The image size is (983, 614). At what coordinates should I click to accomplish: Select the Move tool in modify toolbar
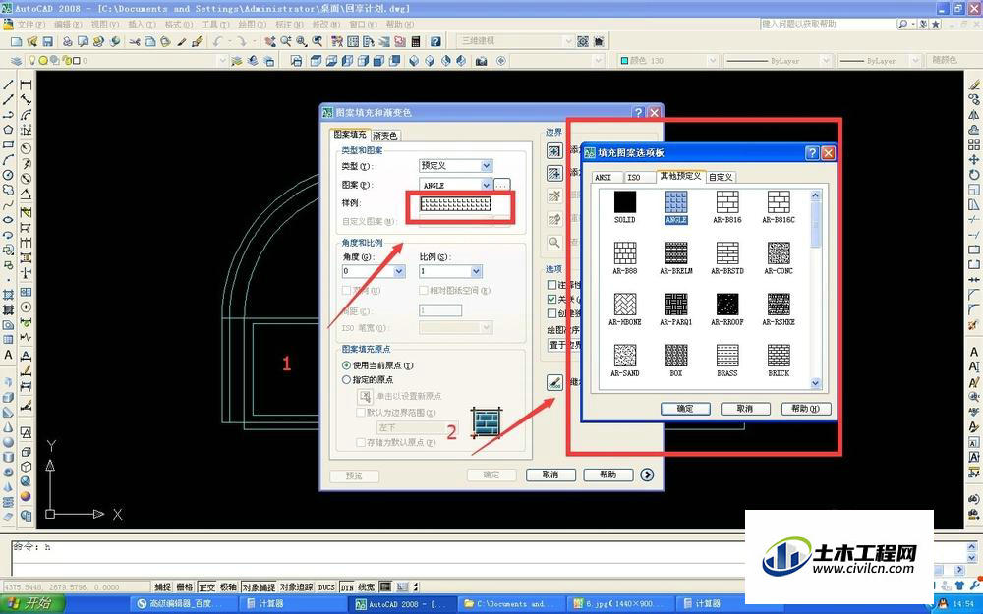tap(973, 160)
